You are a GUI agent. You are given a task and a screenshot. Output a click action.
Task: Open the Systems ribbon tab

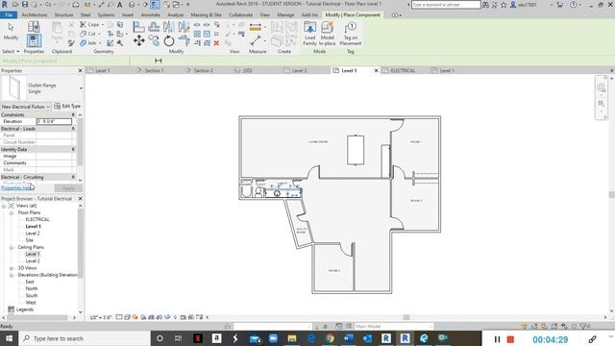coord(106,15)
